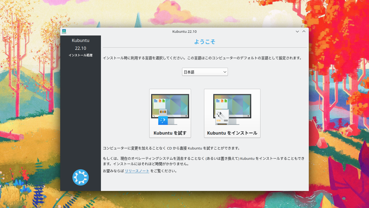The width and height of the screenshot is (369, 208).
Task: Click the text about trying Kubuntu from CD
Action: click(171, 148)
